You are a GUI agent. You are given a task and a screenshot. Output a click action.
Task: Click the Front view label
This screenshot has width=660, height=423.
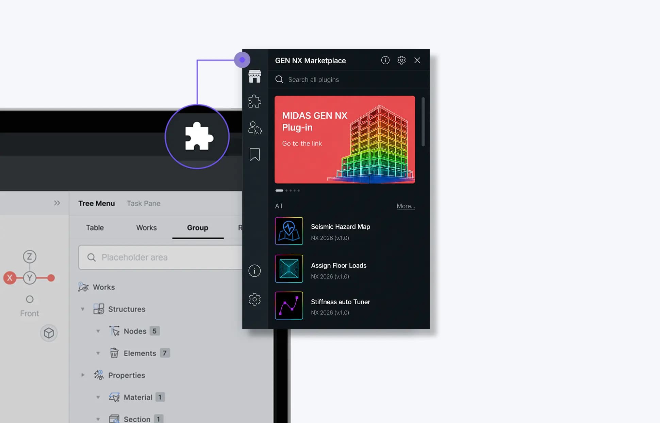(x=30, y=314)
